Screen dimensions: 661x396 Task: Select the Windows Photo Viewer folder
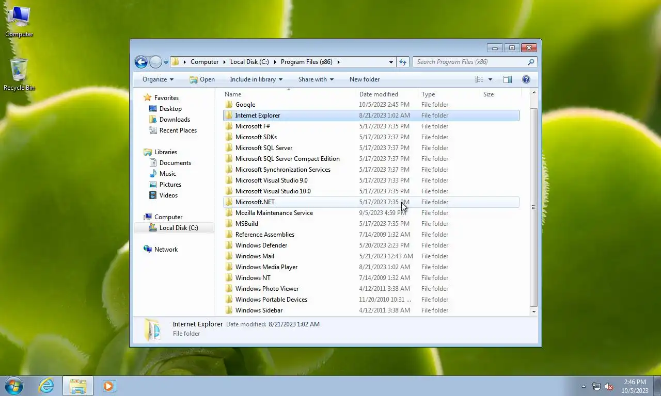tap(371, 289)
